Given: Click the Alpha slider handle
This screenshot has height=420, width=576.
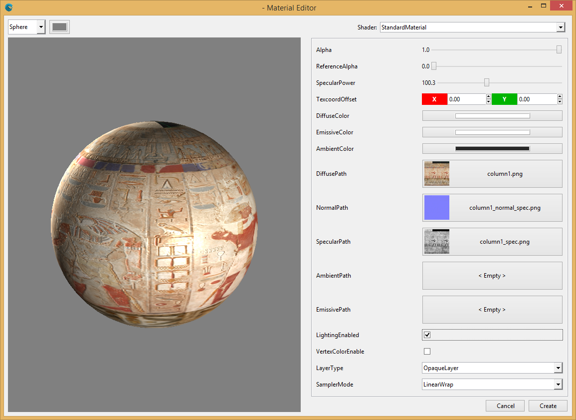Looking at the screenshot, I should coord(559,49).
